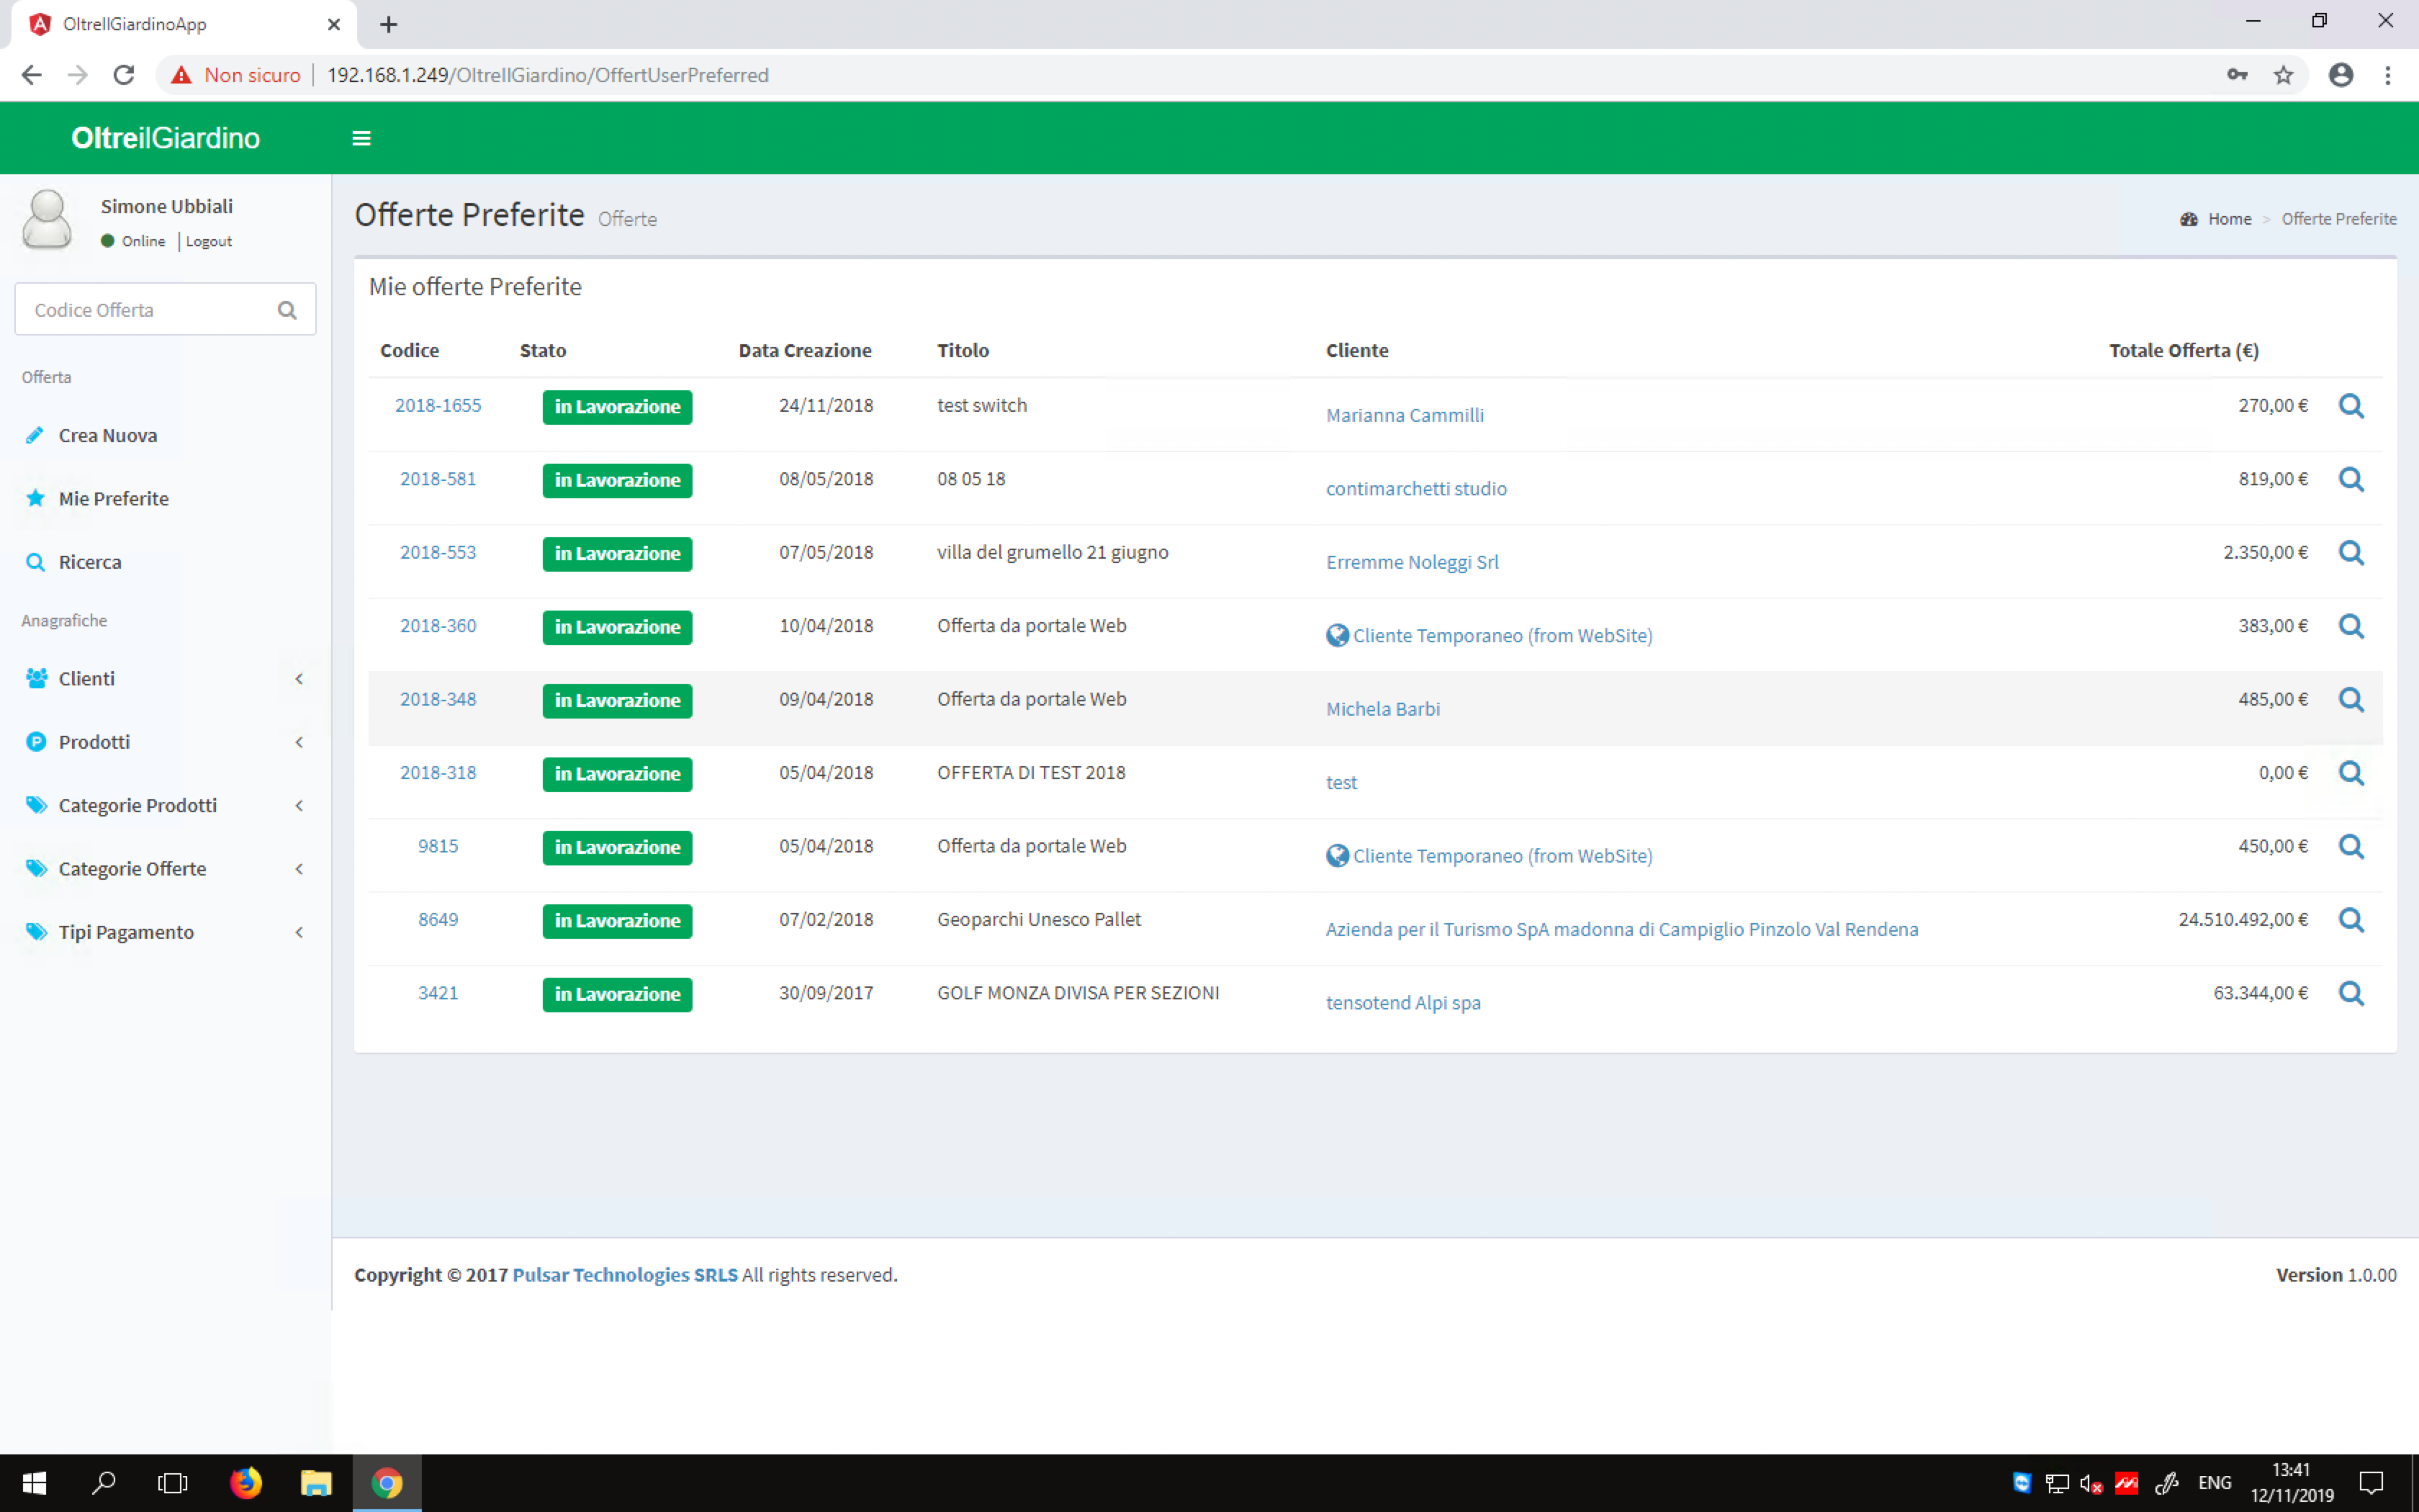Open a new browser tab

(389, 24)
